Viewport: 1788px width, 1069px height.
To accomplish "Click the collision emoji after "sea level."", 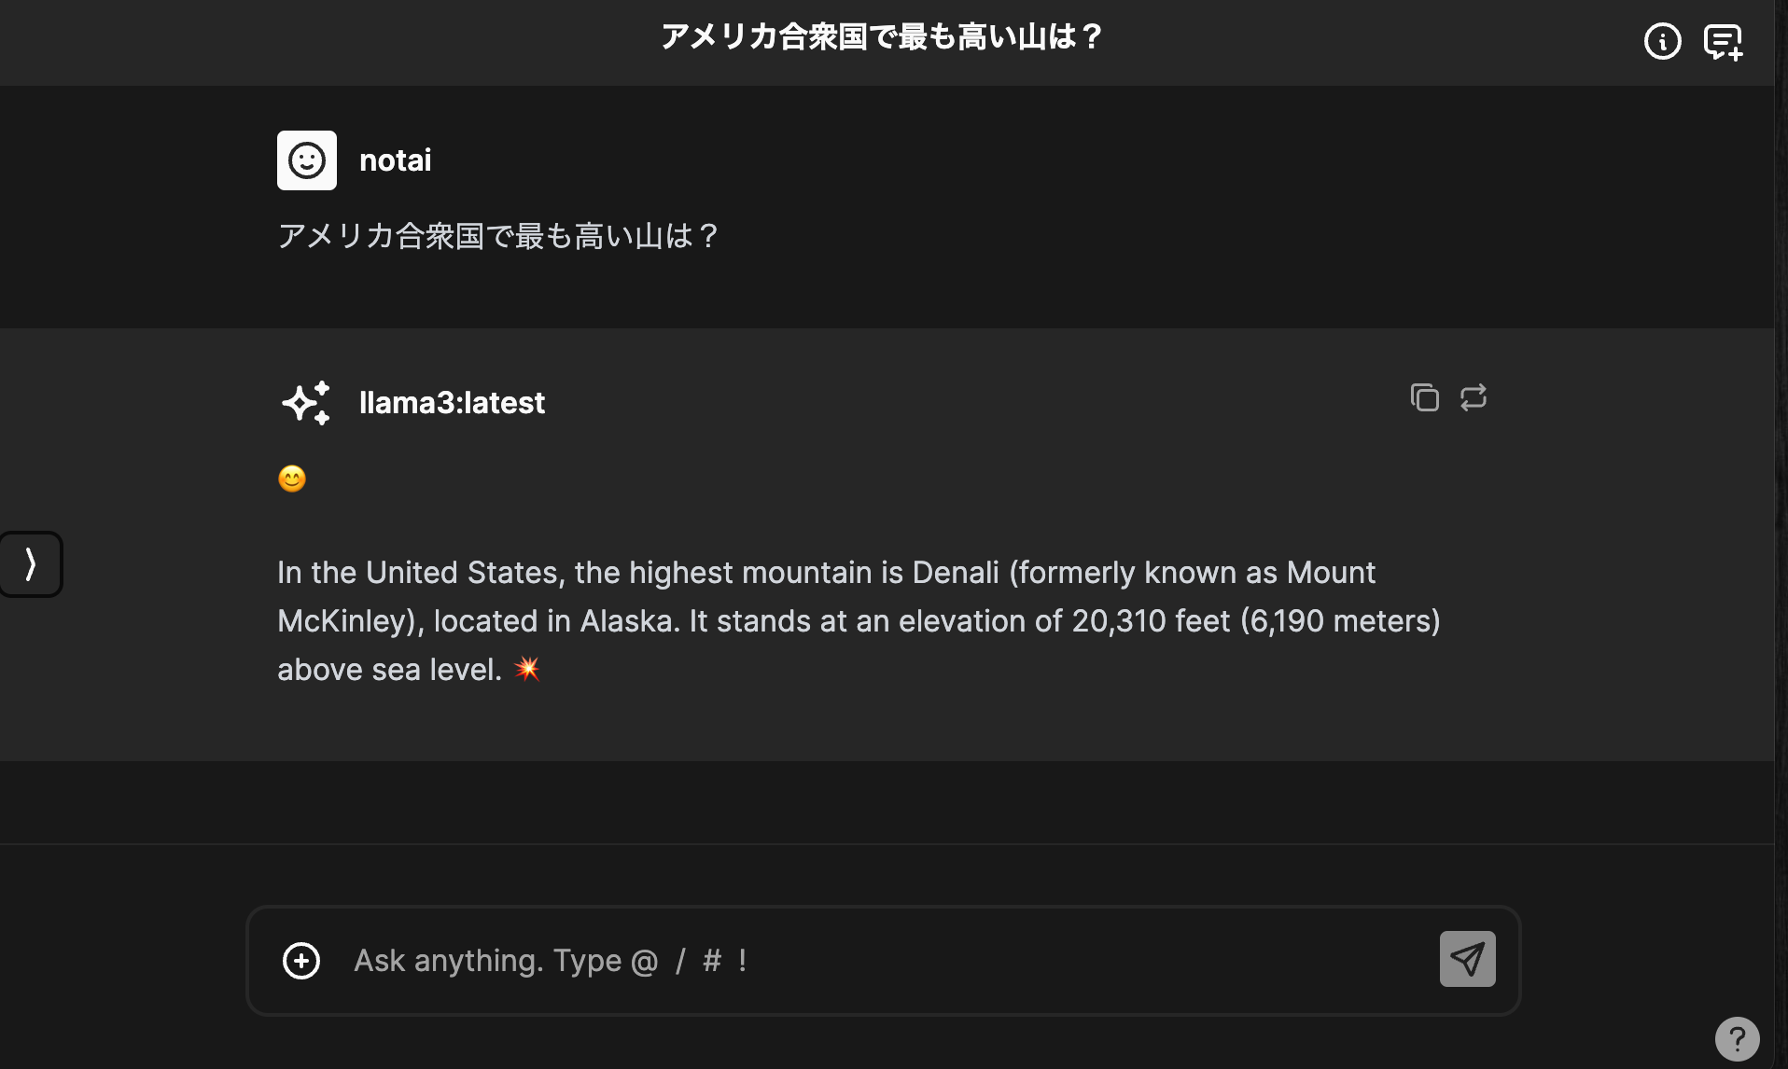I will [527, 669].
